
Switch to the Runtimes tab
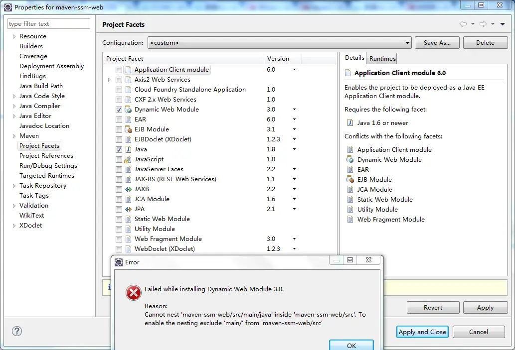(x=382, y=58)
